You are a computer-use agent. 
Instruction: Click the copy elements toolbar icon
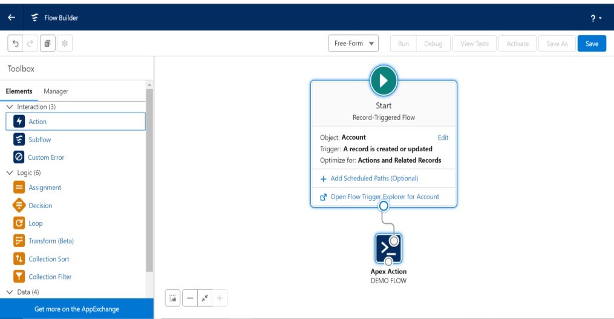point(47,44)
